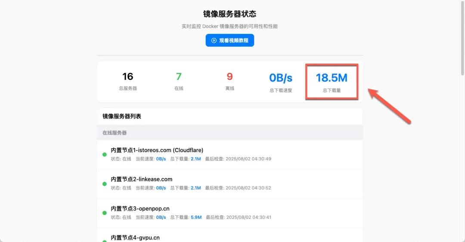Click 0B/s current speed of 内置节点2-linkease.com
465x242 pixels.
(161, 188)
